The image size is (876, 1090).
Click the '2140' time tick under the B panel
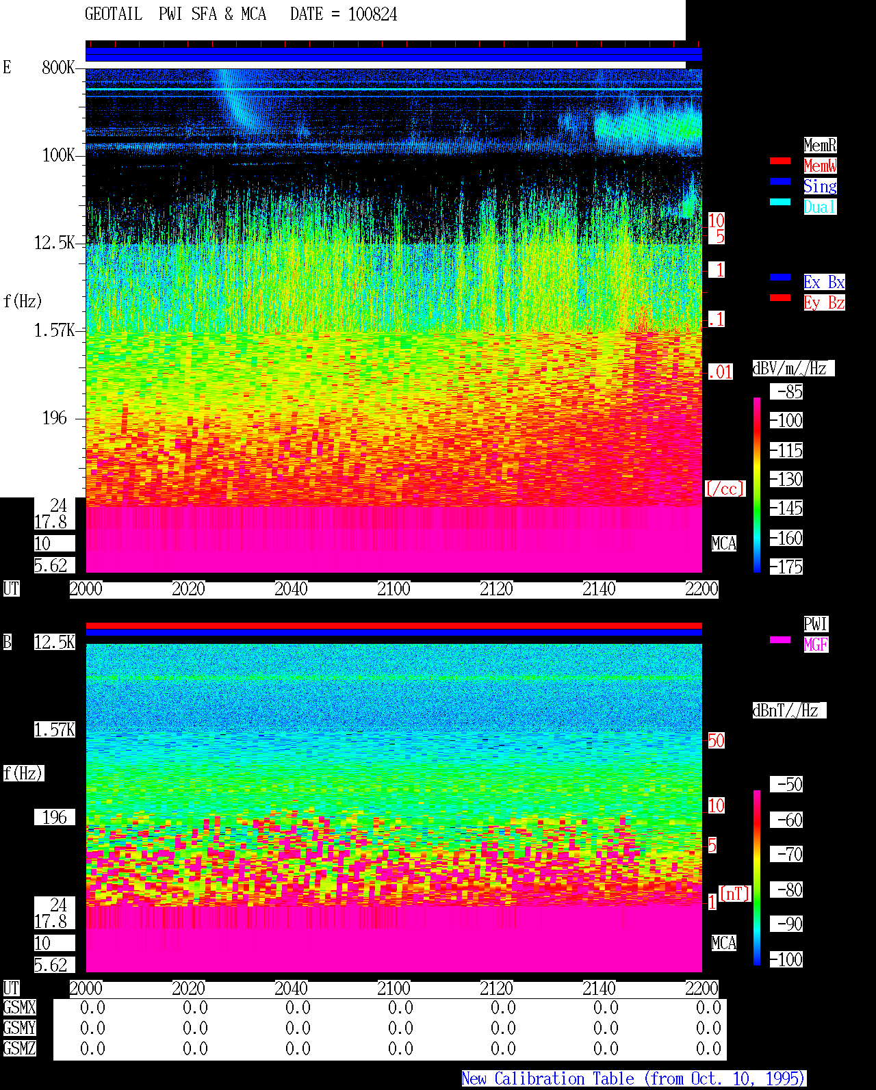599,988
